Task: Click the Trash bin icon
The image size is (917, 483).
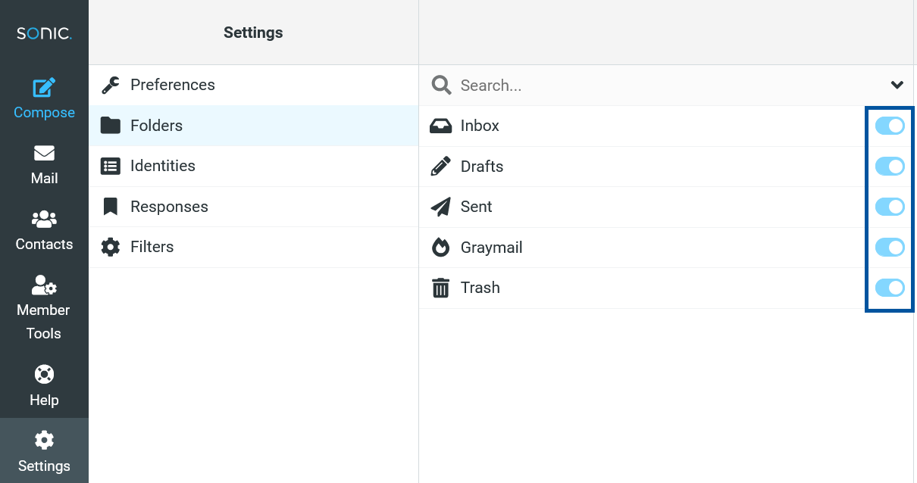Action: 440,288
